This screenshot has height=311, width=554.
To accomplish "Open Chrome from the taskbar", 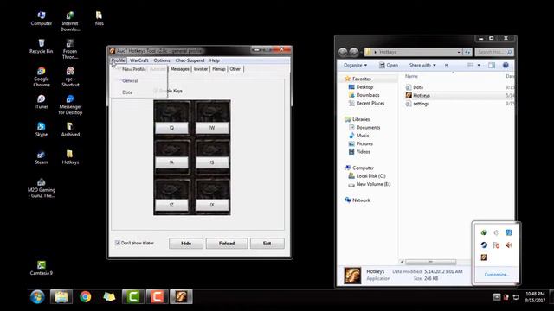I will (x=85, y=297).
